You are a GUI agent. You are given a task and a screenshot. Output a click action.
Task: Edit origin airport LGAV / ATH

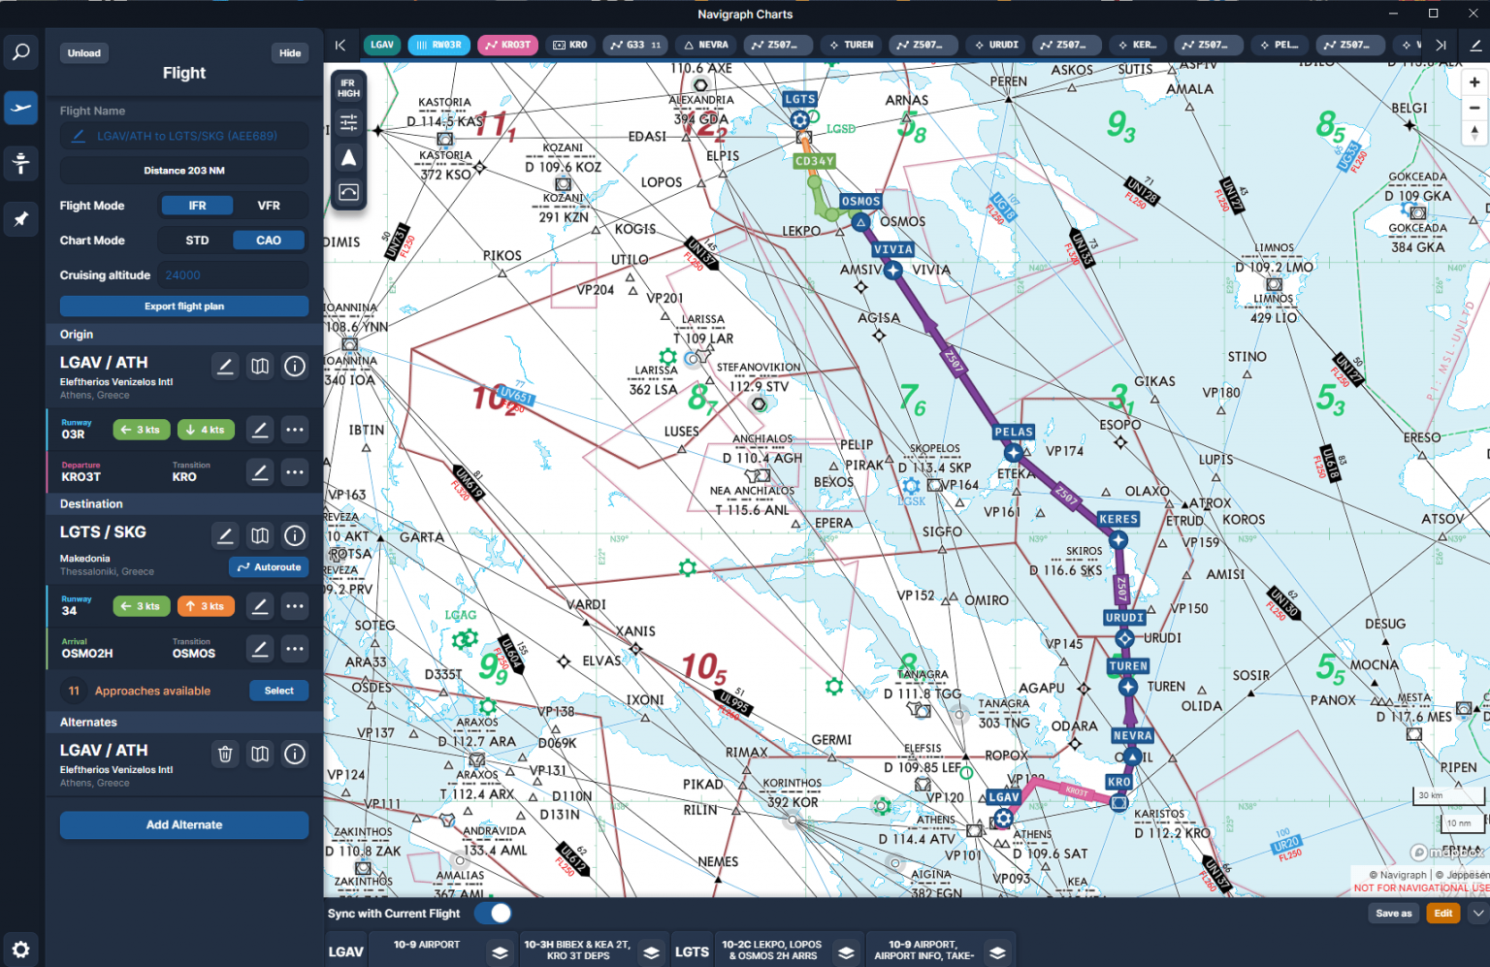[225, 366]
